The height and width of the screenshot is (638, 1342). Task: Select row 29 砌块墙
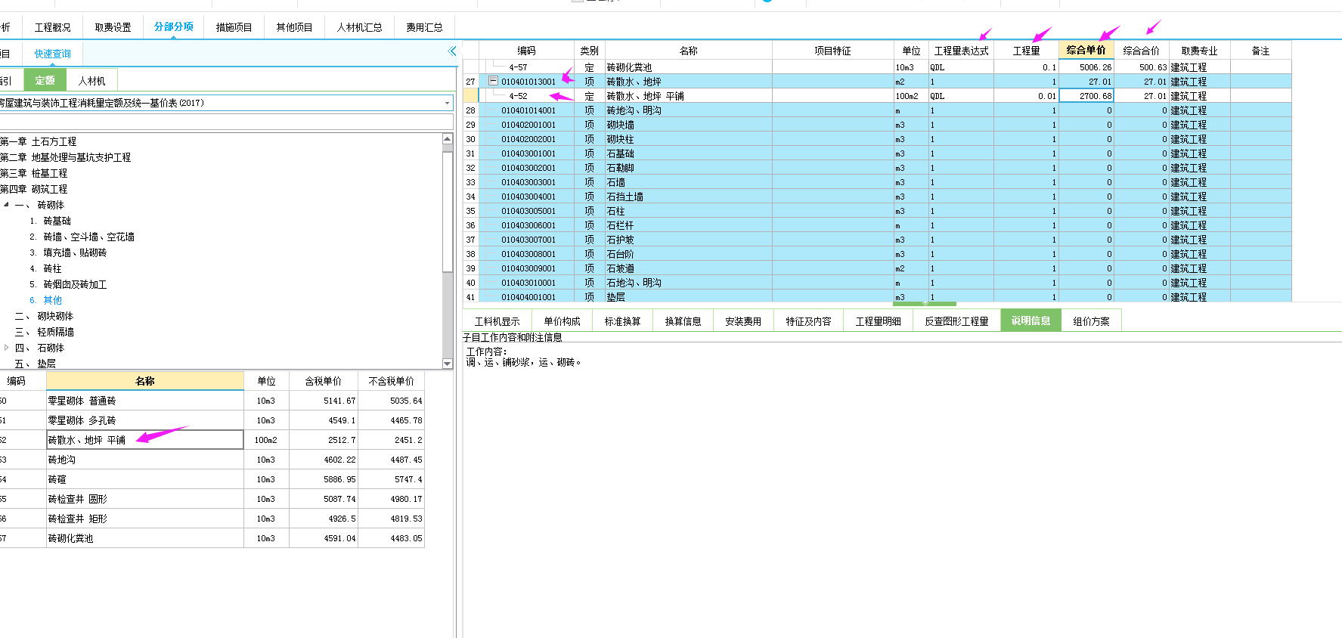(877, 125)
